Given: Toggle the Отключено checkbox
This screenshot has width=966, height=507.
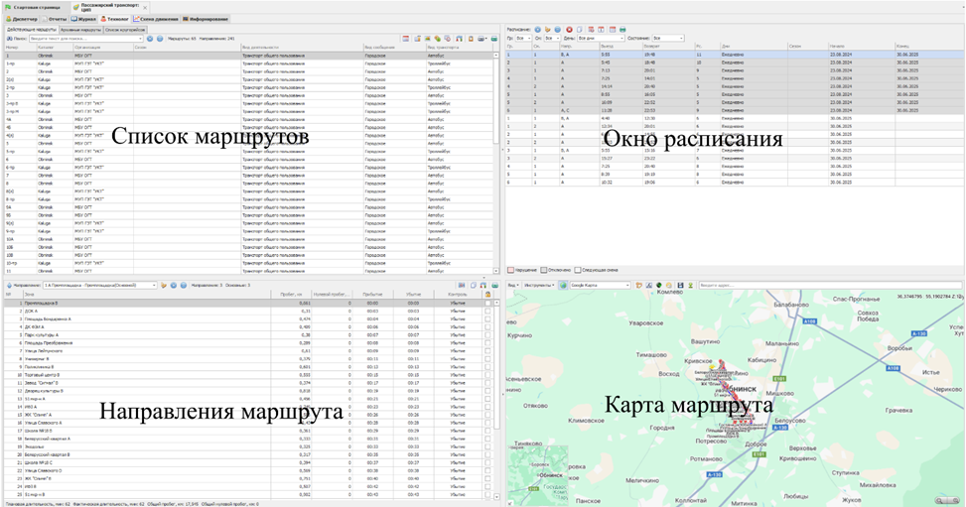Looking at the screenshot, I should [545, 269].
